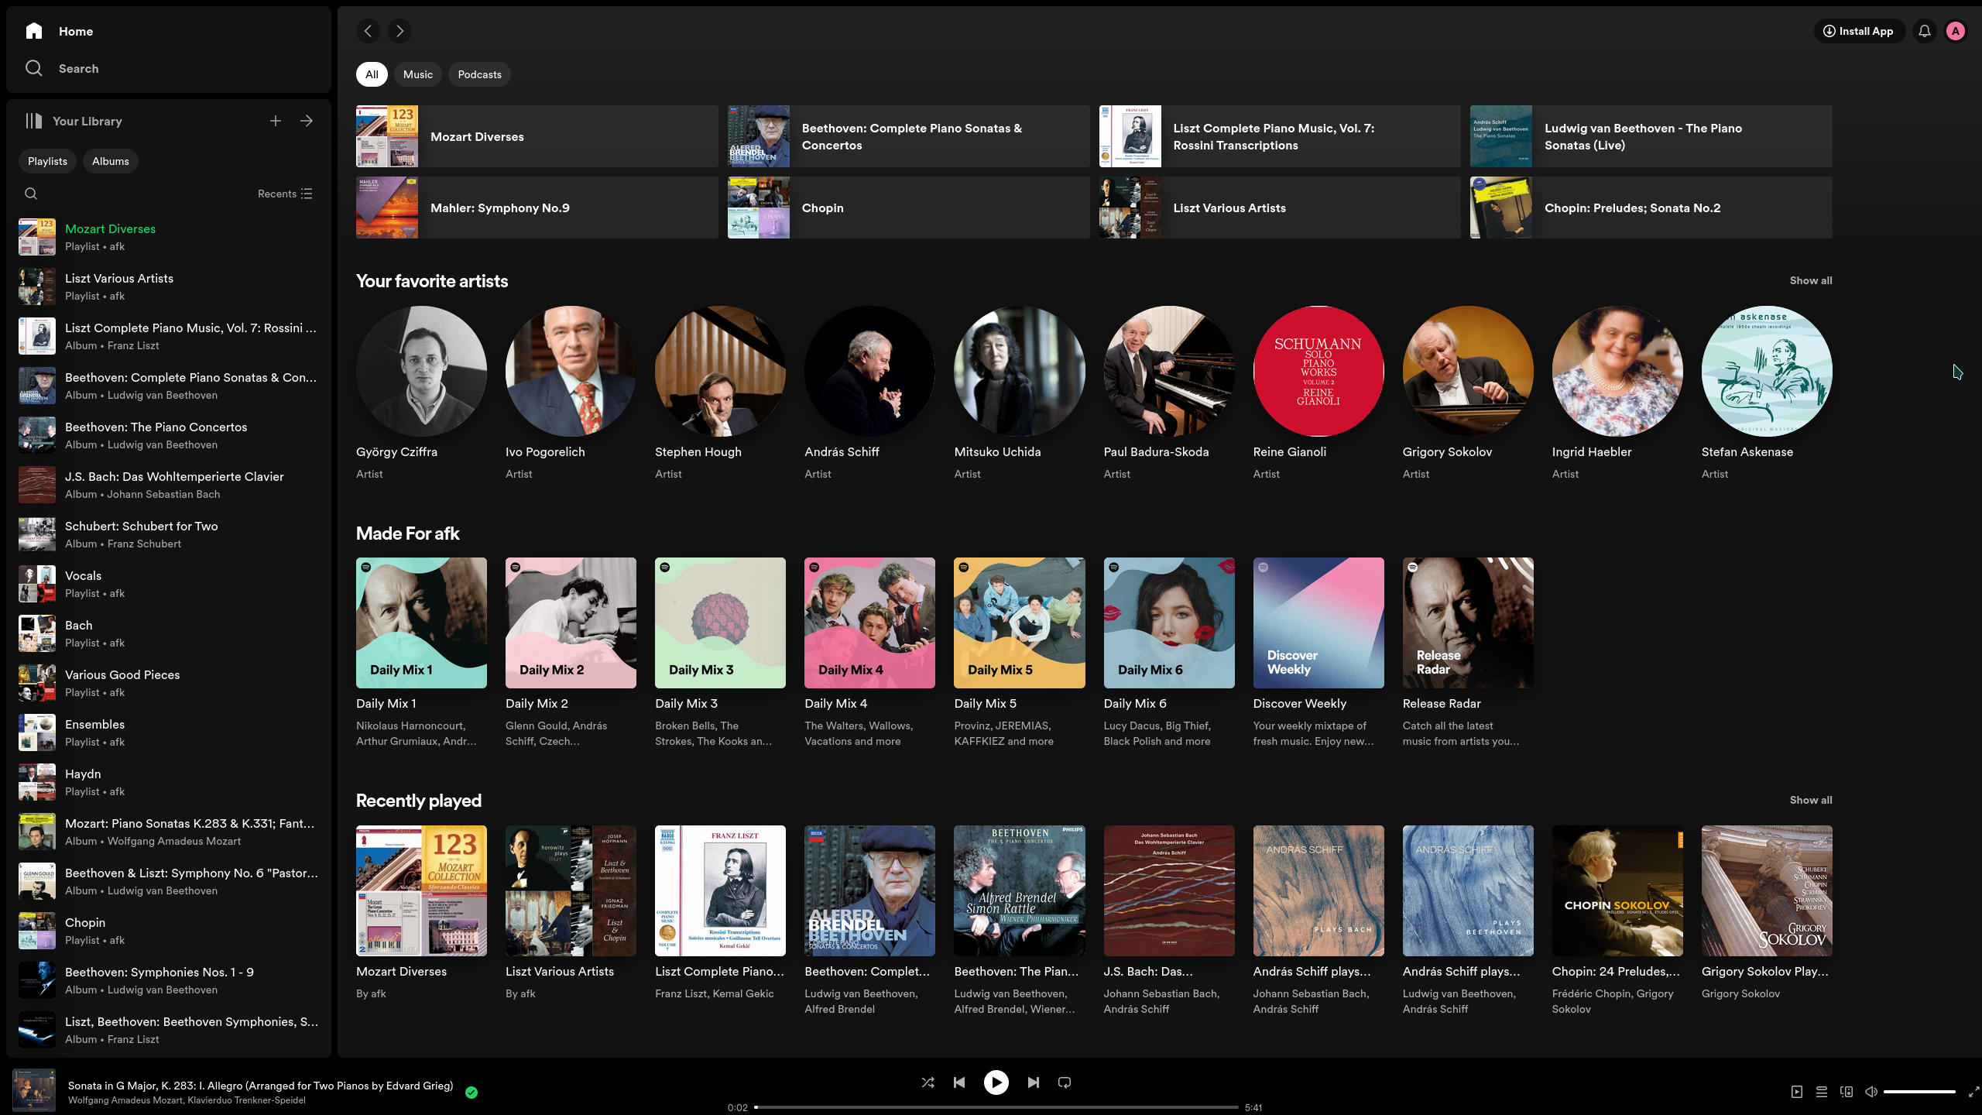Select the Music filter chip

tap(418, 74)
